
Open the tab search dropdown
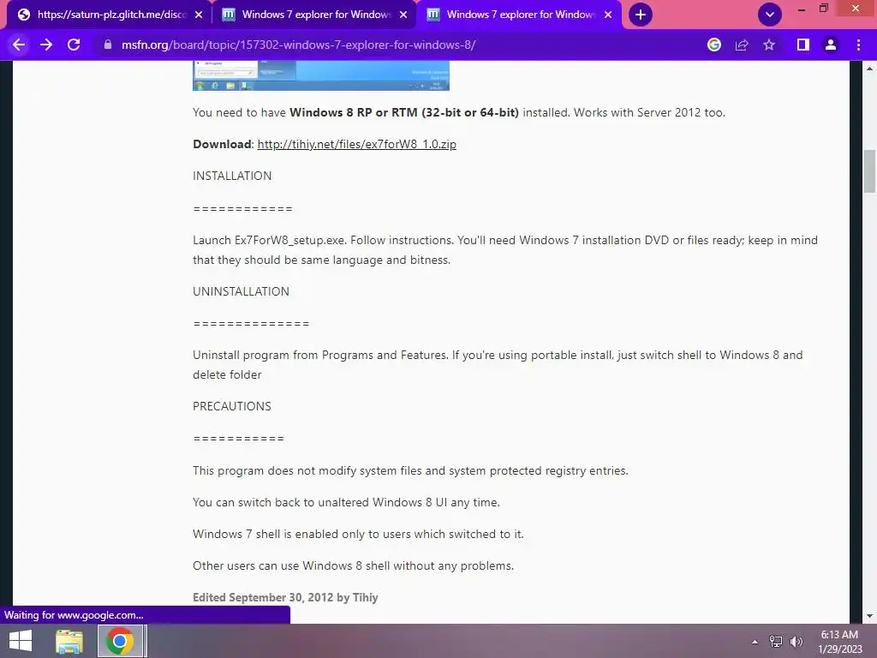point(770,15)
